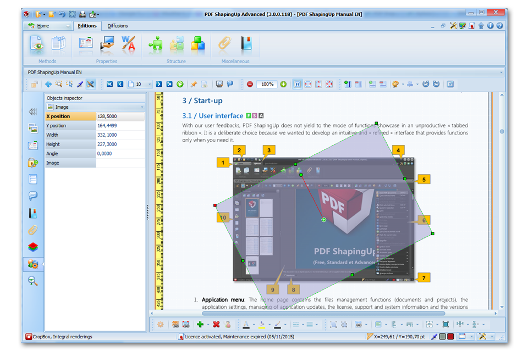The height and width of the screenshot is (351, 528).
Task: Open the Home tab
Action: (x=43, y=26)
